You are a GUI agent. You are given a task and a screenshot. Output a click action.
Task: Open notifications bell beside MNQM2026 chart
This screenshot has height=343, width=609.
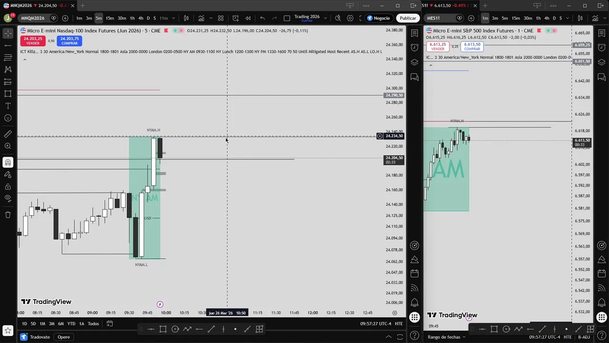click(414, 303)
